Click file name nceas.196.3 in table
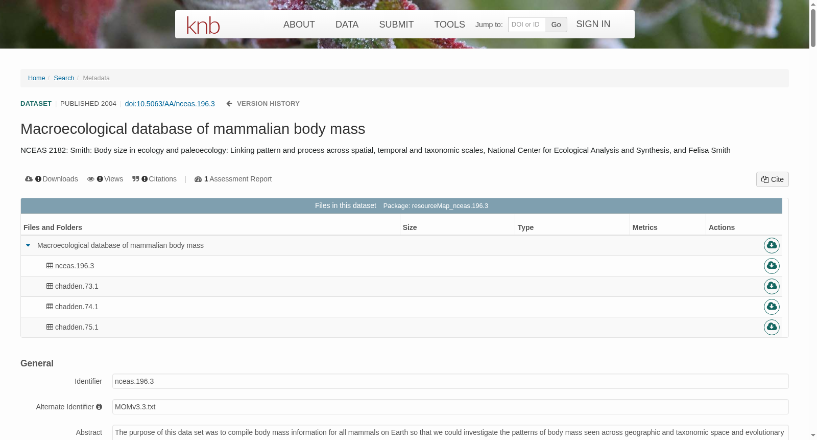 point(75,266)
